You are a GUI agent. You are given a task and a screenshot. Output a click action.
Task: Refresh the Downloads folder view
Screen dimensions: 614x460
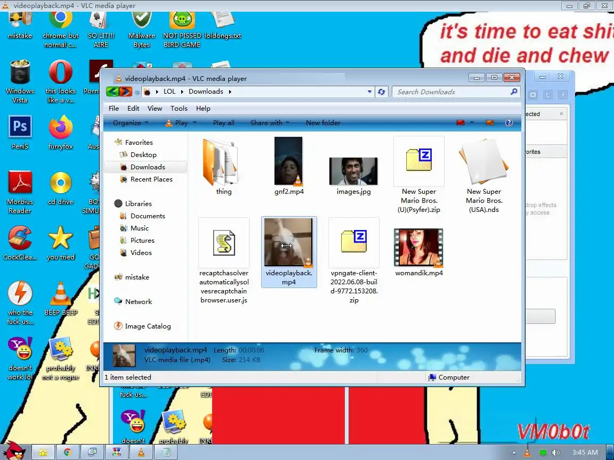coord(381,92)
